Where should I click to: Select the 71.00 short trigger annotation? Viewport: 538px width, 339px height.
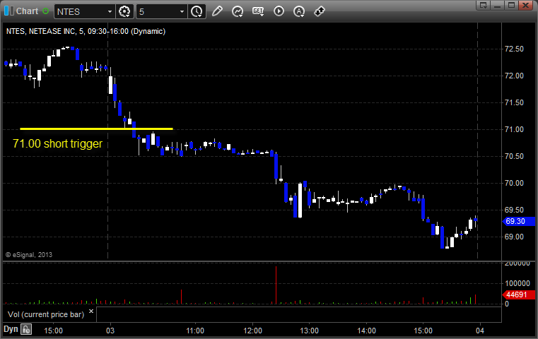[57, 143]
